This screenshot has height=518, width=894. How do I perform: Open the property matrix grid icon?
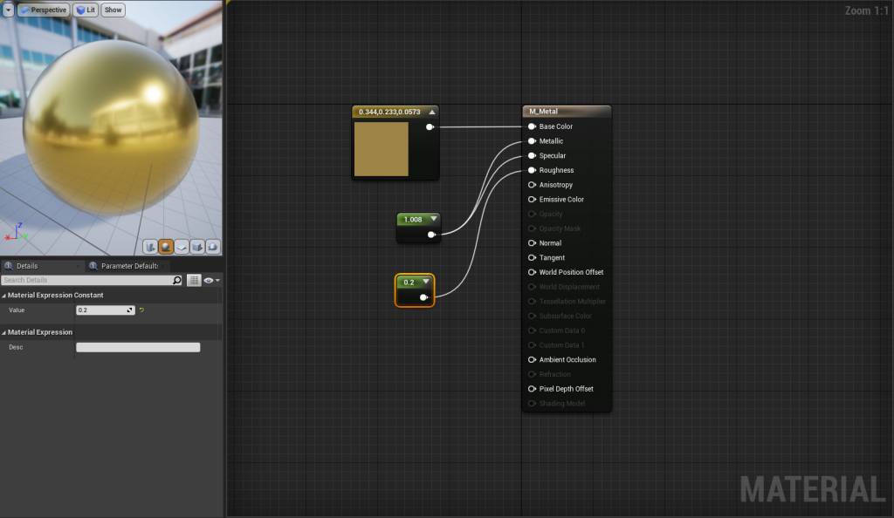pyautogui.click(x=194, y=280)
